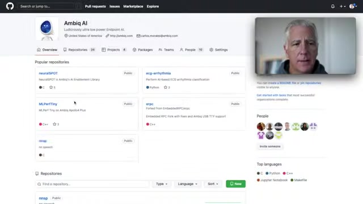This screenshot has height=204, width=363.
Task: Click MLPerfTiny star count
Action: click(56, 124)
